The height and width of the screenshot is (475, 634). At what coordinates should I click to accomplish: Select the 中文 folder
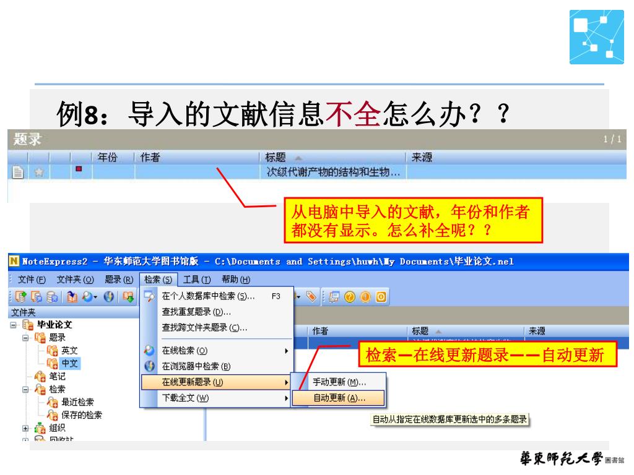coord(70,364)
